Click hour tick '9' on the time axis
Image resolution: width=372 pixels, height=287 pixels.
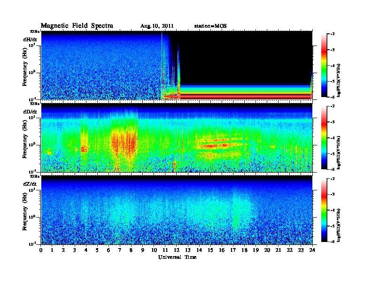[143, 250]
